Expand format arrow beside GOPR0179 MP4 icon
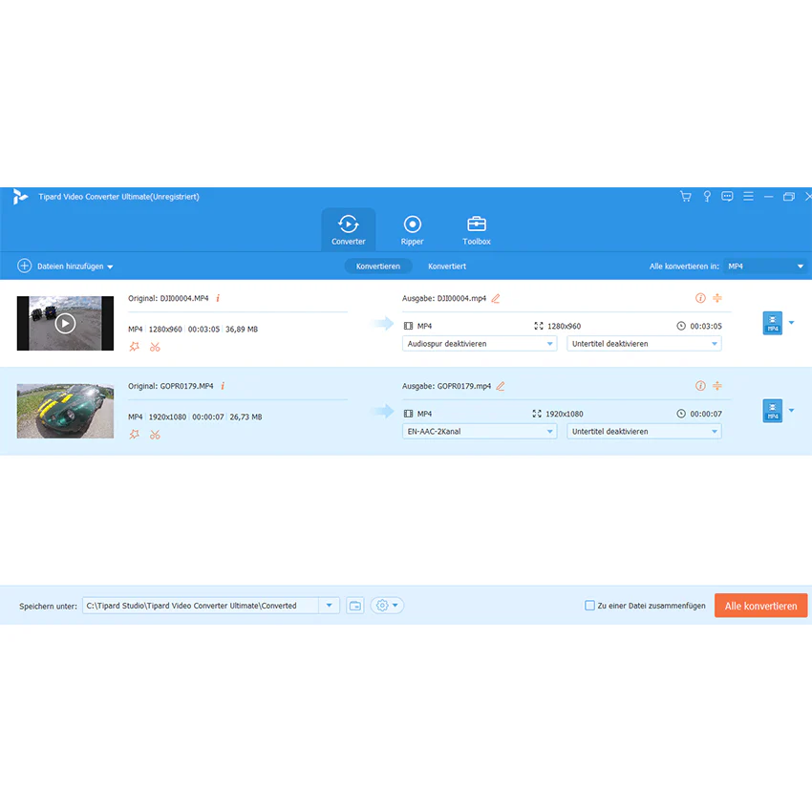The image size is (812, 812). tap(791, 411)
